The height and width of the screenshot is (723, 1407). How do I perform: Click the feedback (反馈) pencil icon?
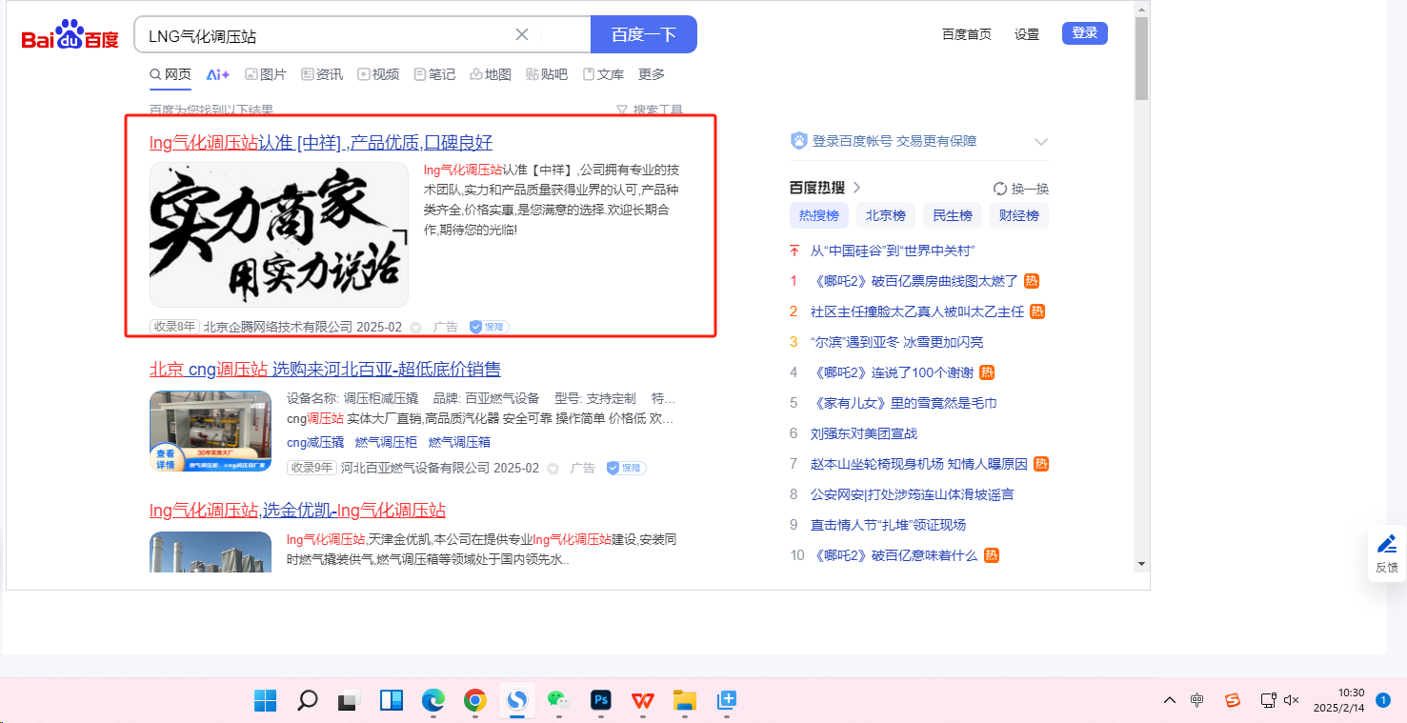(x=1387, y=545)
